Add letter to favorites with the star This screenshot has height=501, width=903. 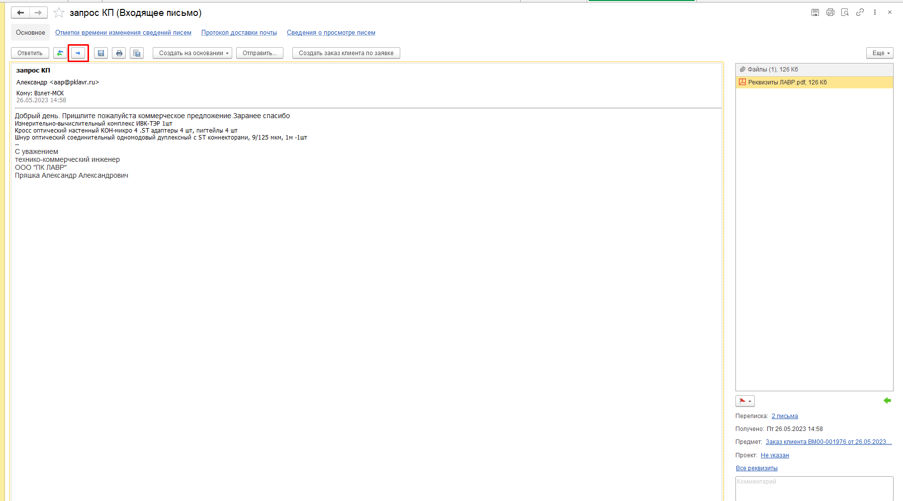coord(59,12)
